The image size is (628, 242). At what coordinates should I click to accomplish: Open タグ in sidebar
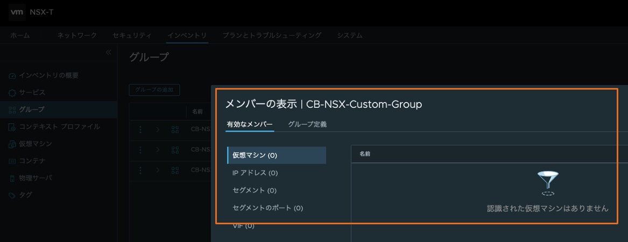coord(26,195)
